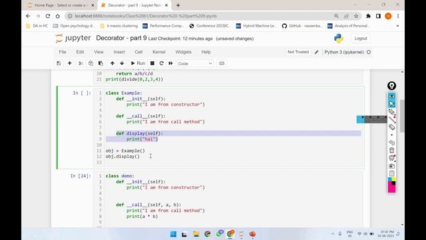Image resolution: width=426 pixels, height=240 pixels.
Task: Move the selected cell down with the arrow
Action: click(x=122, y=63)
